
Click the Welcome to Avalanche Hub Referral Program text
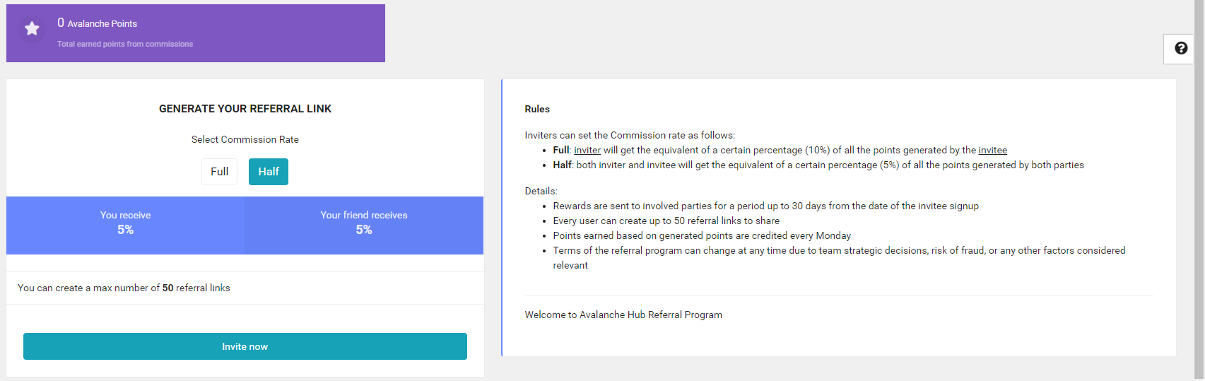623,315
